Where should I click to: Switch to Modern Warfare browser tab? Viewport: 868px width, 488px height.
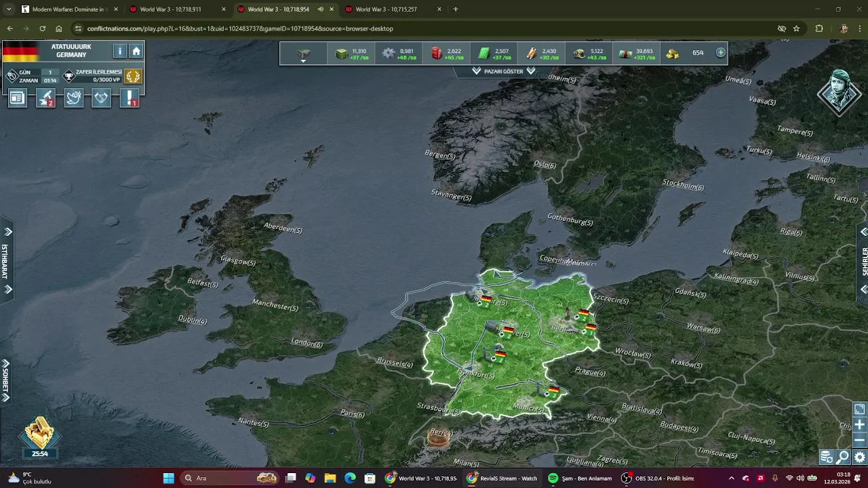click(x=70, y=9)
